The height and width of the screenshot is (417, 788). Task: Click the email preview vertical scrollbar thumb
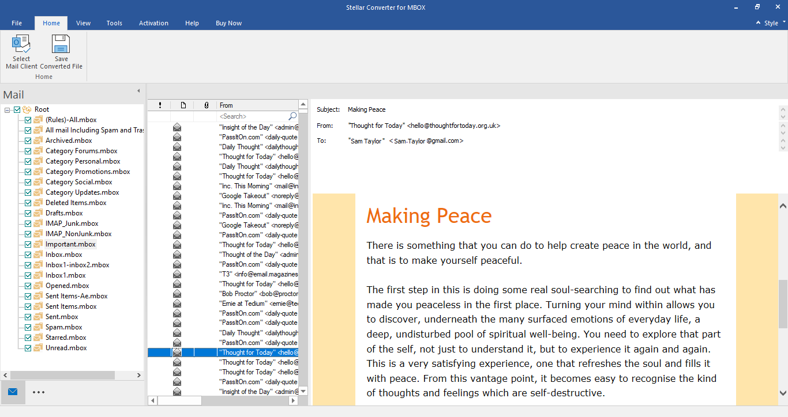783,303
